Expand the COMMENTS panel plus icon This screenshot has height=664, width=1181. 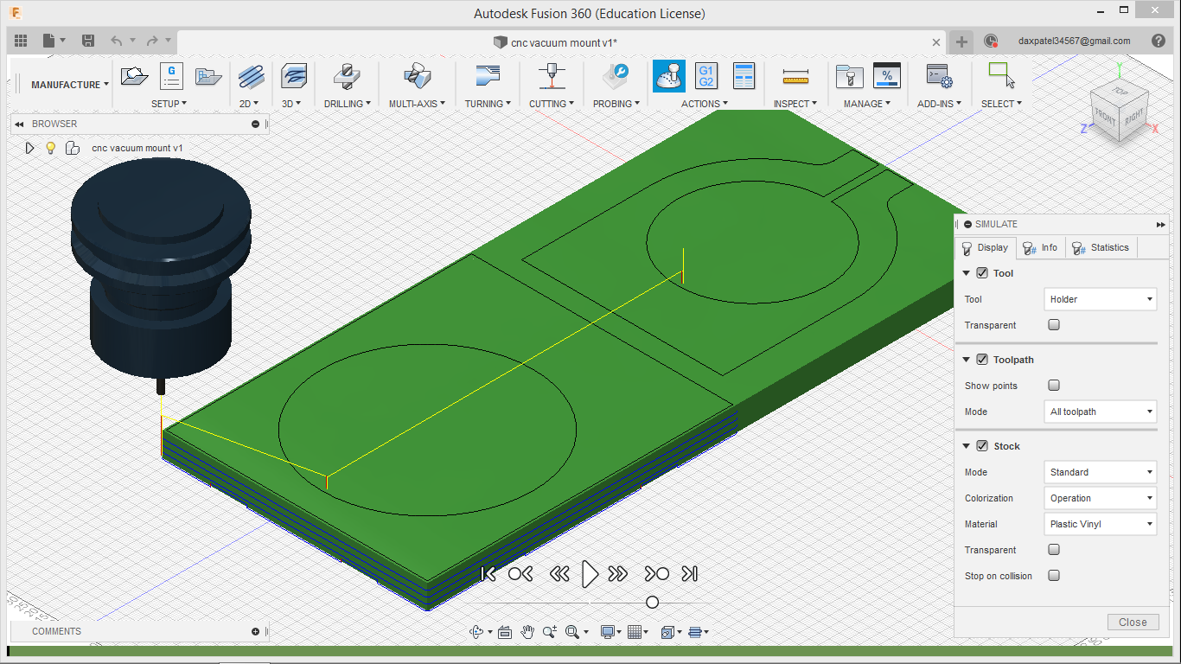pyautogui.click(x=255, y=631)
